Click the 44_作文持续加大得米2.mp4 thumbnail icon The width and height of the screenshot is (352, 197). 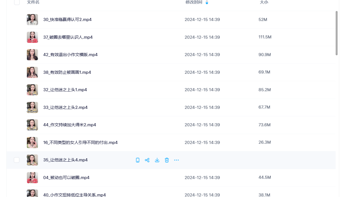tap(32, 125)
